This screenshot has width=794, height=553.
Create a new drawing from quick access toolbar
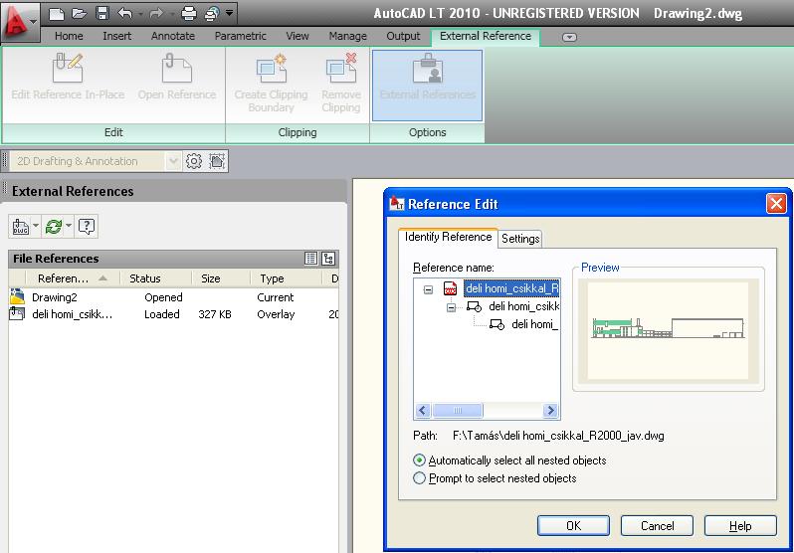click(56, 13)
